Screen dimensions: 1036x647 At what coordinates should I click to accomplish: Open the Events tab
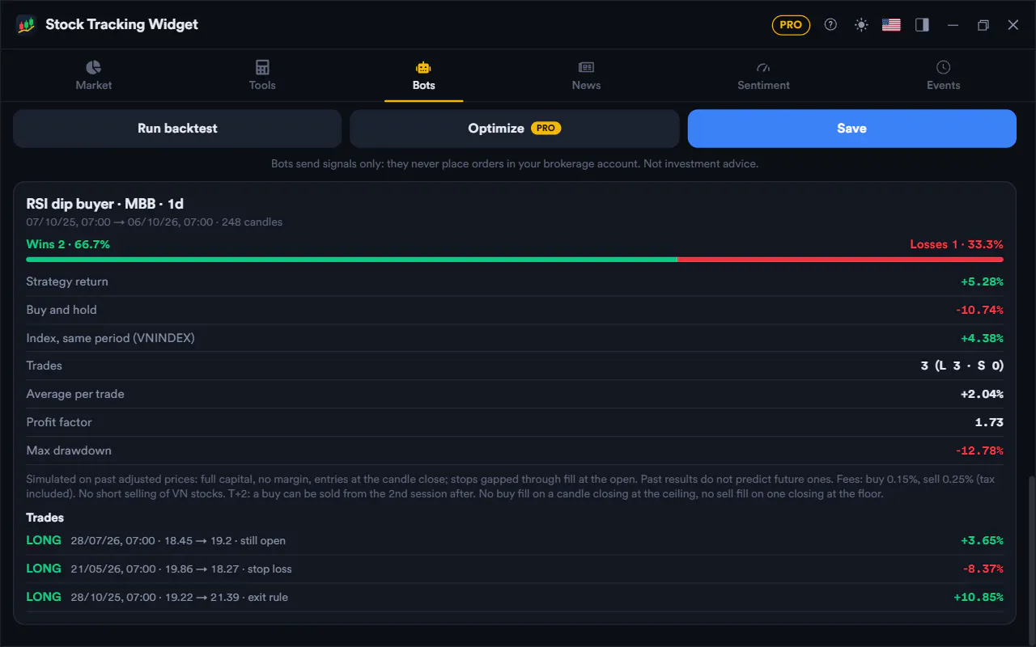(943, 75)
